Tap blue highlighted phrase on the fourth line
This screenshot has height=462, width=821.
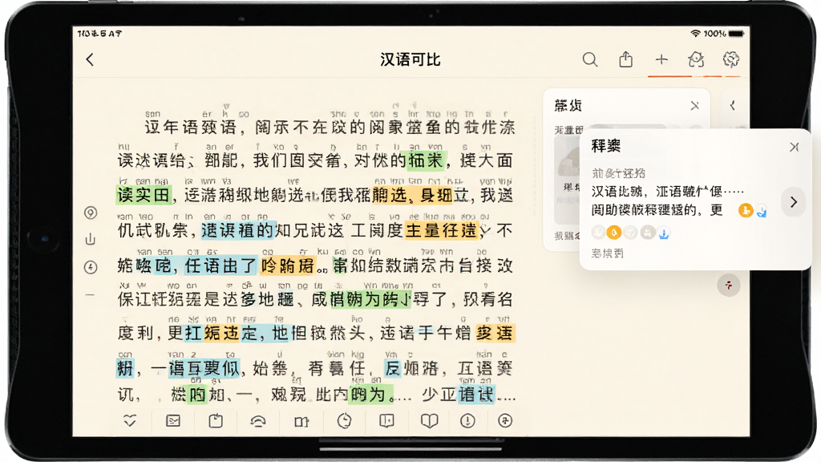[237, 230]
